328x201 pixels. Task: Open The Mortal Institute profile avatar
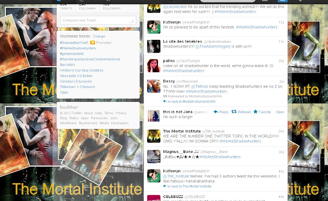coord(154,136)
